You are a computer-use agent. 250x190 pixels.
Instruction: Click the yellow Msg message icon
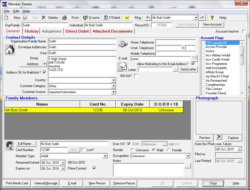tap(127, 18)
